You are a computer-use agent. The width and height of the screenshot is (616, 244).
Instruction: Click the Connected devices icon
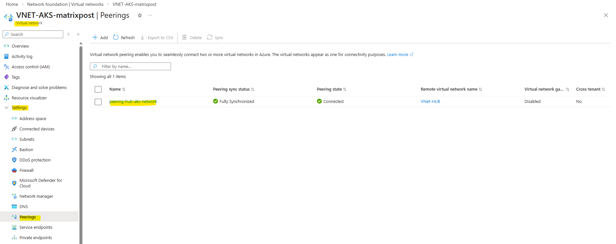click(14, 129)
